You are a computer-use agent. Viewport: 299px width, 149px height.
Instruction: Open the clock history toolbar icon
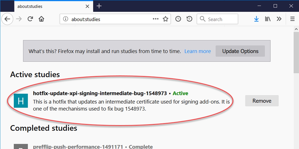coord(178,19)
